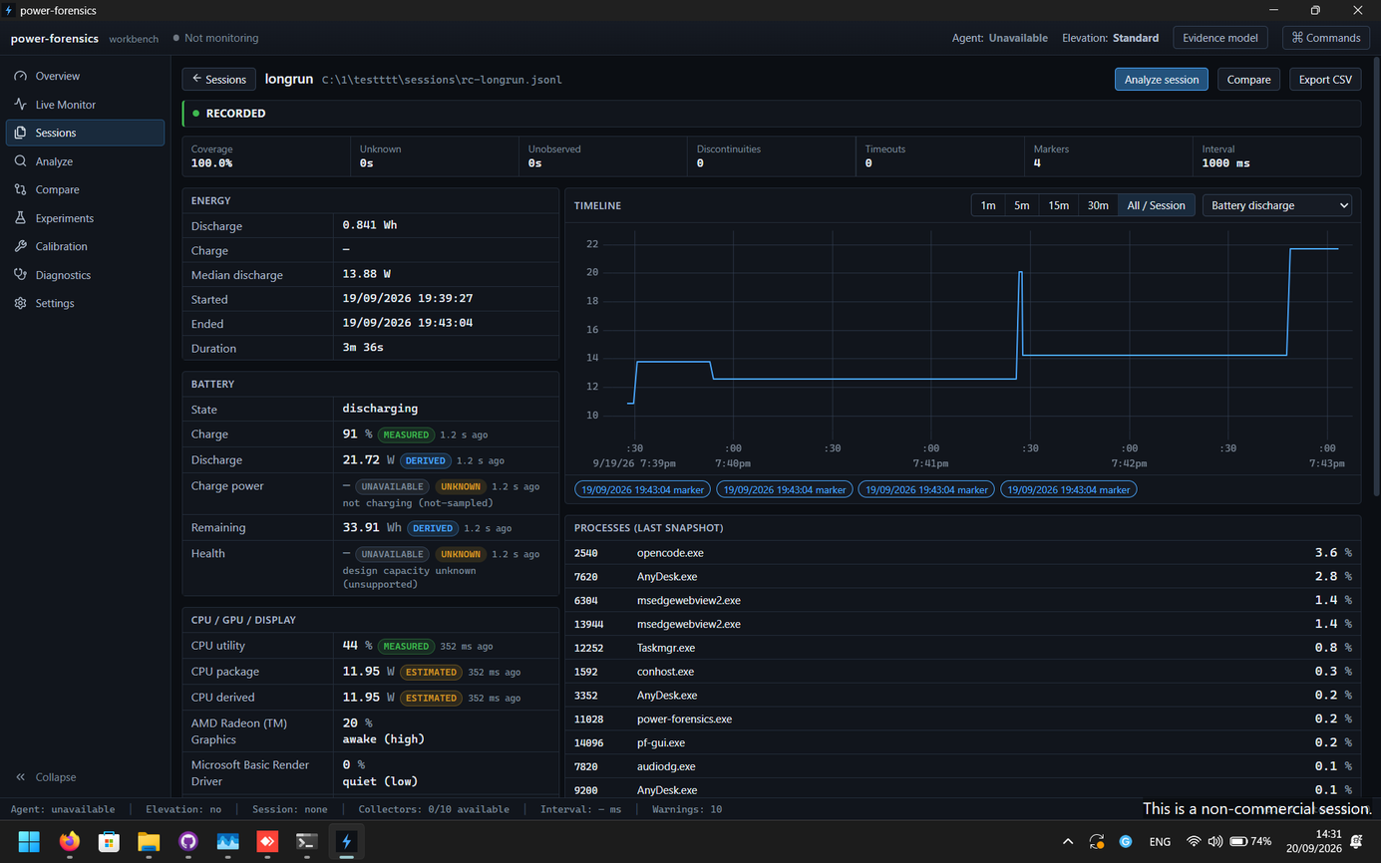Open the Evidence model button

coord(1219,38)
